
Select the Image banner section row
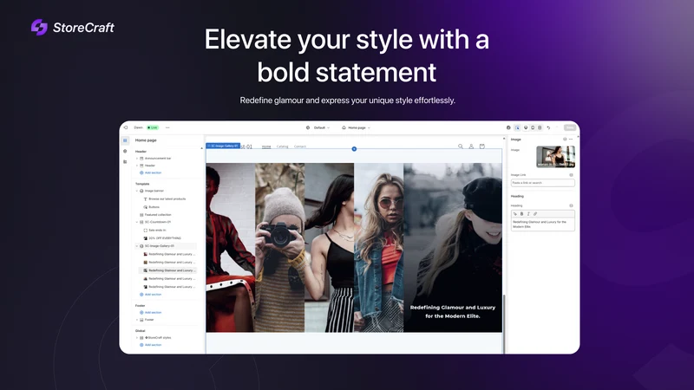click(166, 191)
